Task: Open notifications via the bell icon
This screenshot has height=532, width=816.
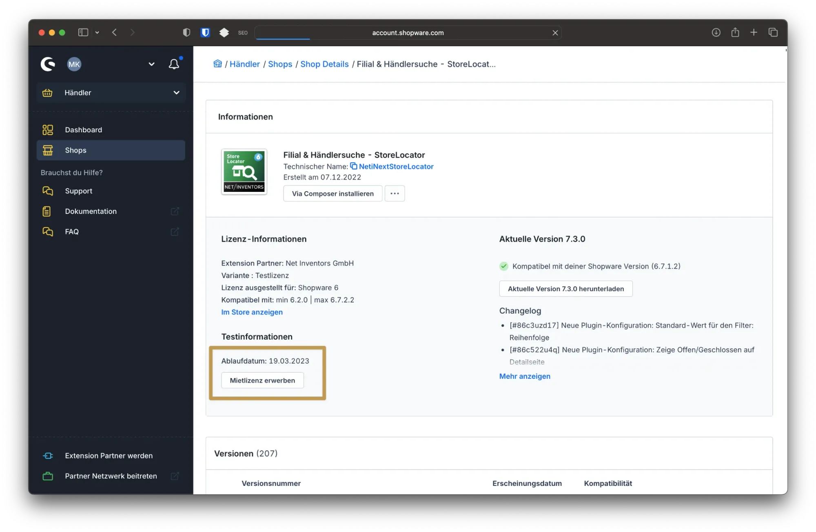Action: [x=174, y=64]
